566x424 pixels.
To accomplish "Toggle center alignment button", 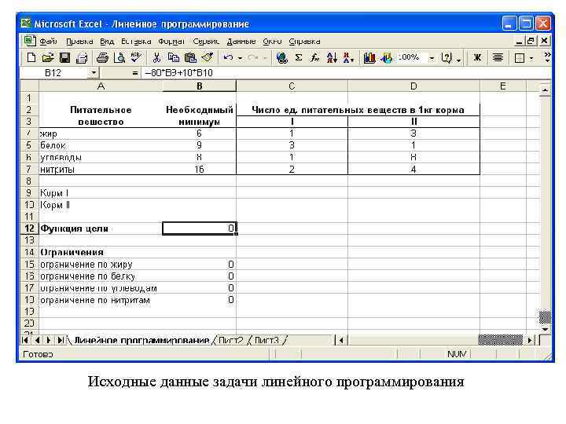I will (x=498, y=57).
